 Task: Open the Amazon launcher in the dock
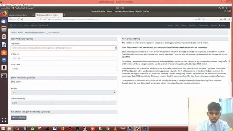click(x=4, y=68)
